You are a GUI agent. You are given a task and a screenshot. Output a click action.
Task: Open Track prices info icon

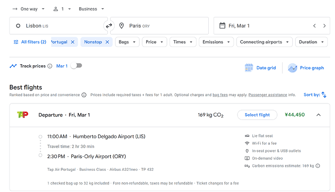(50, 66)
